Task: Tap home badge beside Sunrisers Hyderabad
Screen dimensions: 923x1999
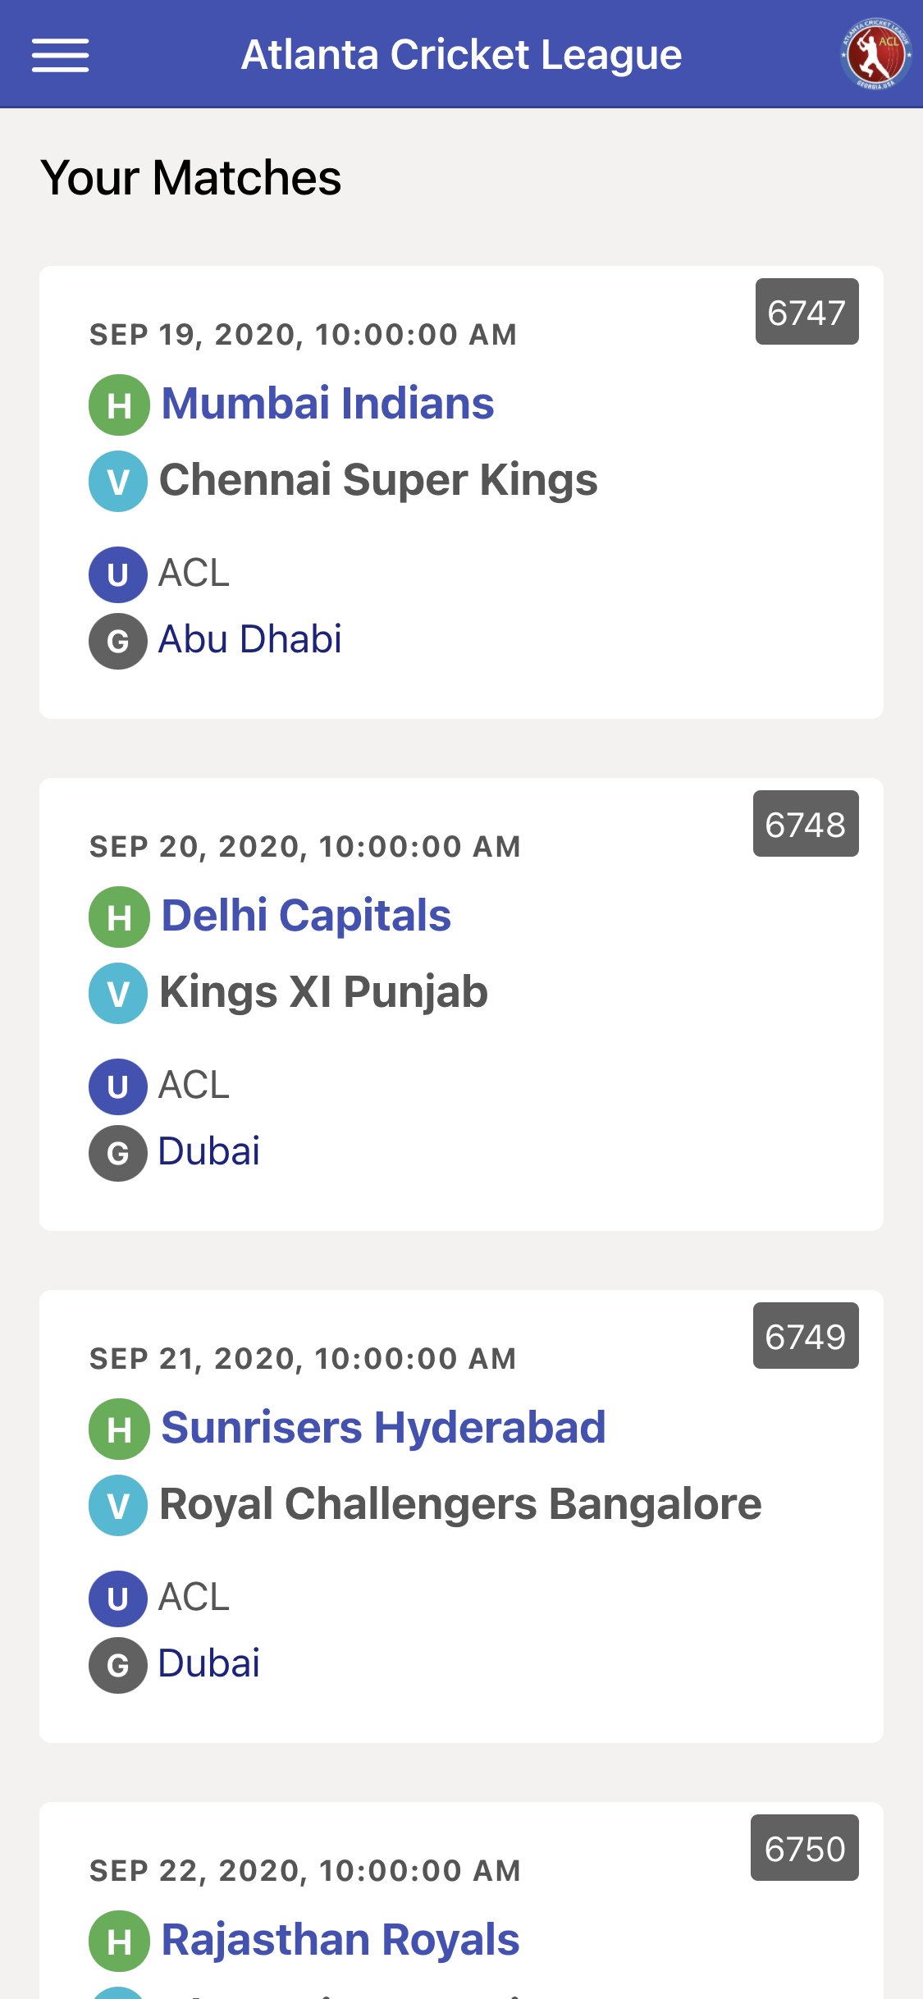Action: click(x=119, y=1429)
